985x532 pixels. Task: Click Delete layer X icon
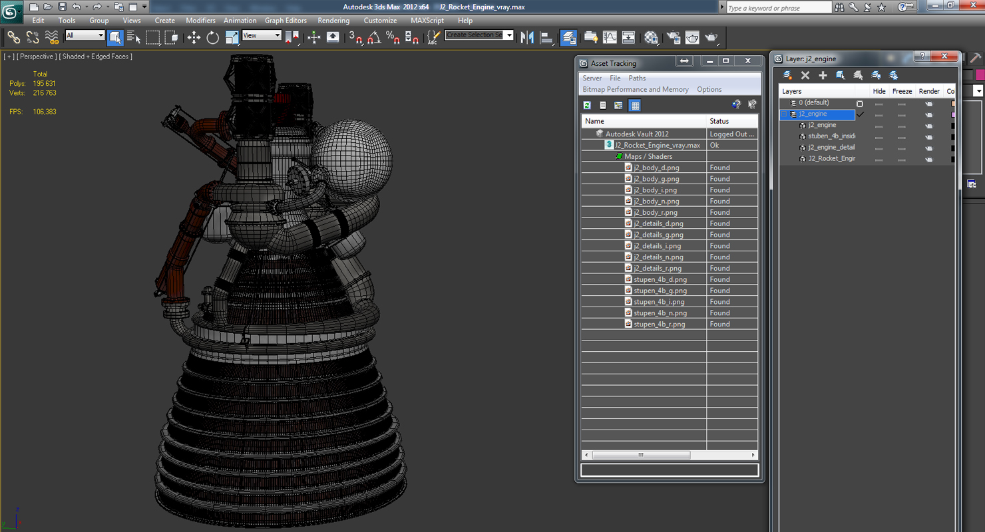coord(805,76)
